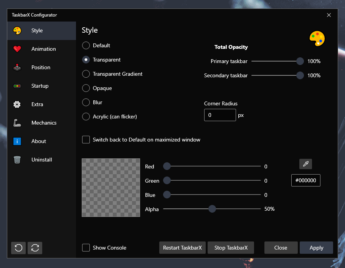This screenshot has height=268, width=345.
Task: Click the refresh reload arrows button
Action: coord(35,248)
